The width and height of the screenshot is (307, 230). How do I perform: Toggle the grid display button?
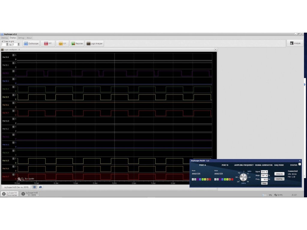[34, 187]
